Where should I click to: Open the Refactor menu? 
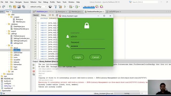33,2
